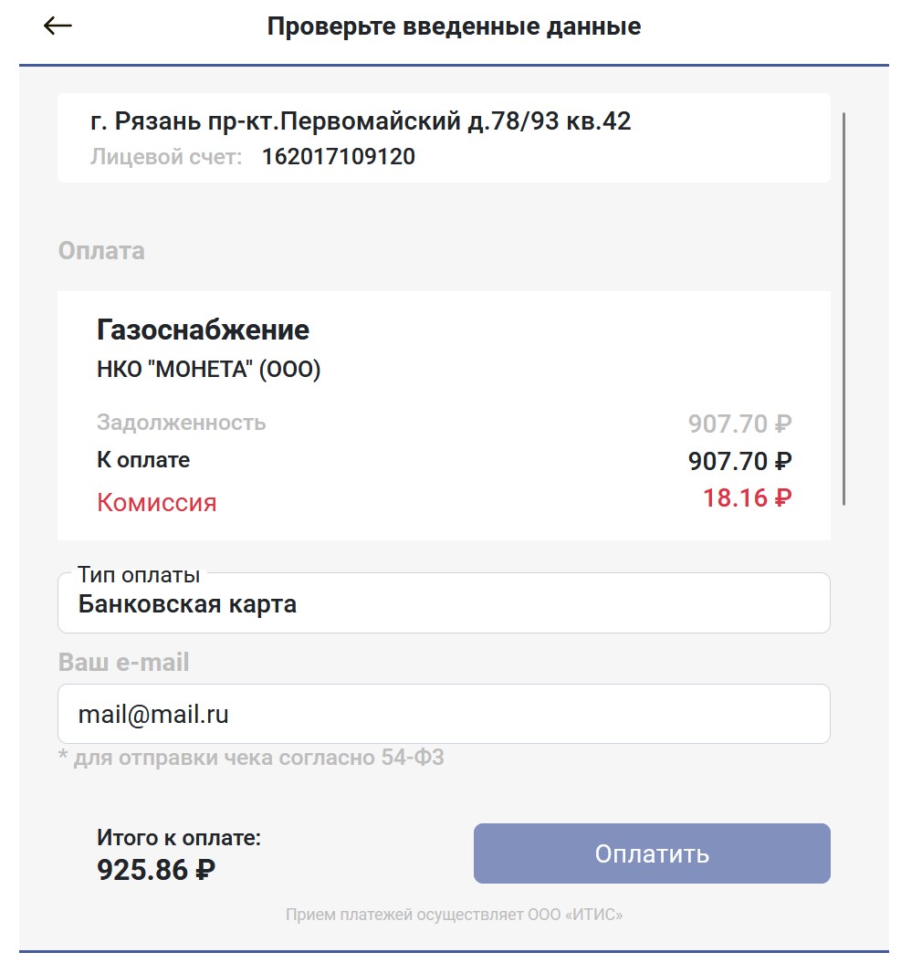Click the account number 162017109120
901x963 pixels.
click(338, 157)
